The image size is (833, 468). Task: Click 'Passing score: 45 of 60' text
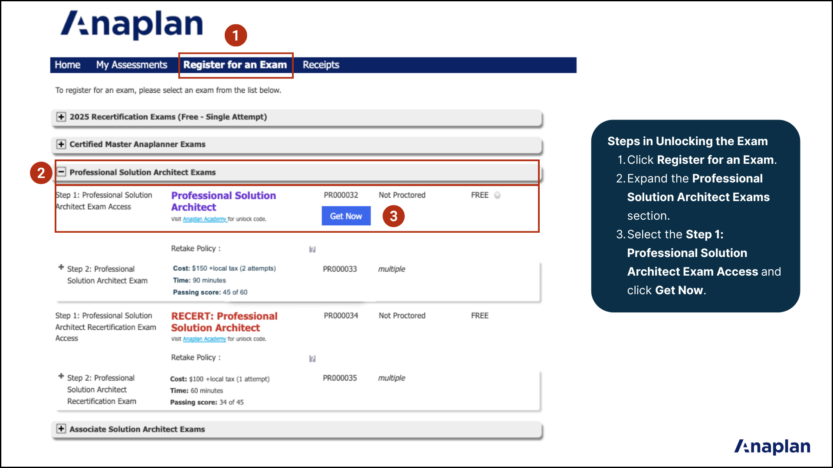pyautogui.click(x=210, y=292)
